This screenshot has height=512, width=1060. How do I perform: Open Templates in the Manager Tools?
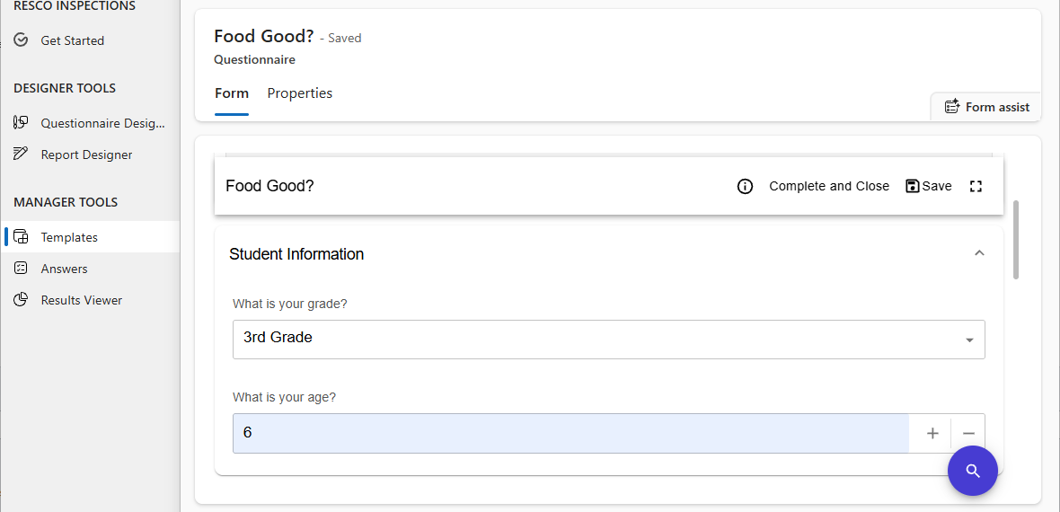[x=69, y=237]
